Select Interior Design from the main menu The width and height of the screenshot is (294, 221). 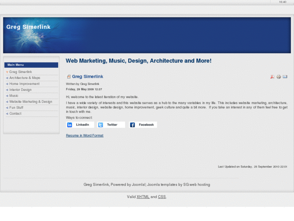pyautogui.click(x=21, y=90)
